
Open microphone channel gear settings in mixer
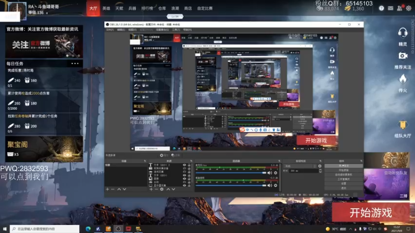(275, 173)
